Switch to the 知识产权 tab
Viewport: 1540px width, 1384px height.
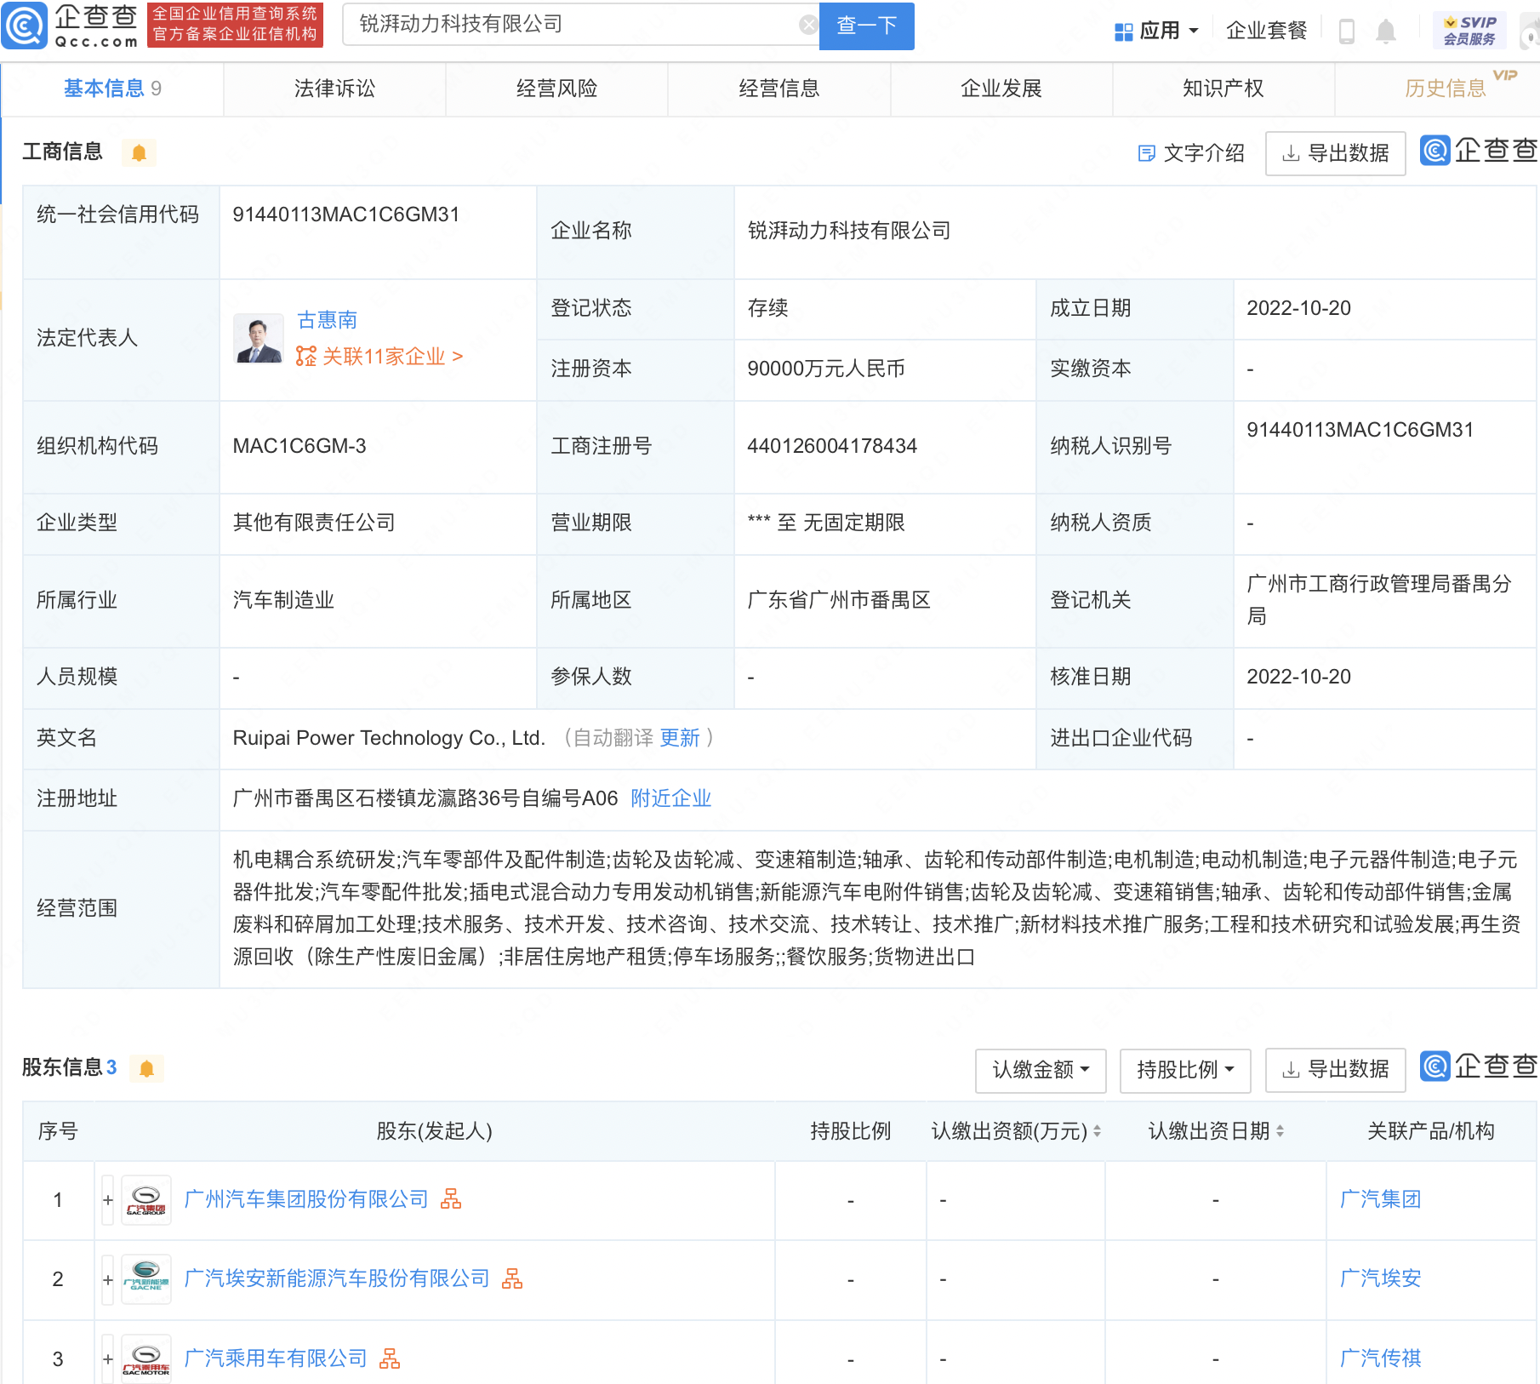(1223, 89)
